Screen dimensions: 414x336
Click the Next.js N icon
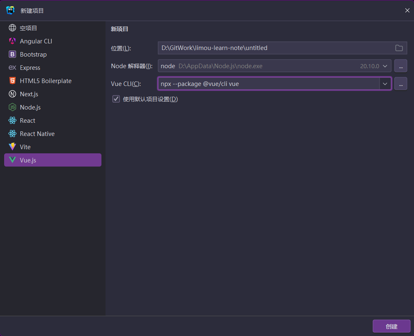tap(12, 94)
